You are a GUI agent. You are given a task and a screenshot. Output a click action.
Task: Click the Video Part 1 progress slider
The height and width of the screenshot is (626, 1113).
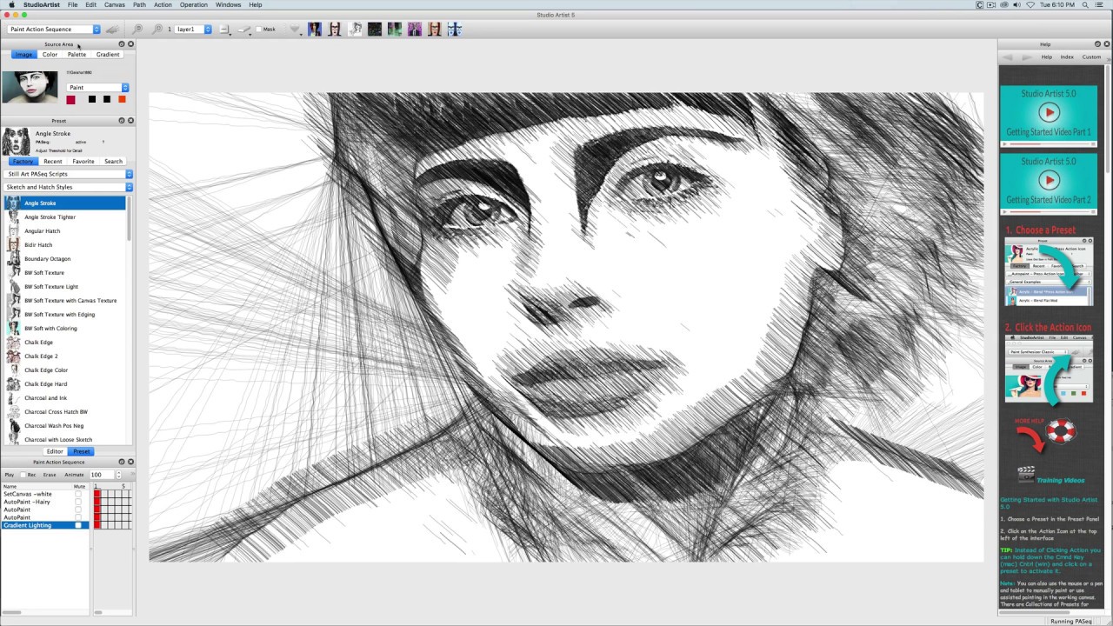1049,143
